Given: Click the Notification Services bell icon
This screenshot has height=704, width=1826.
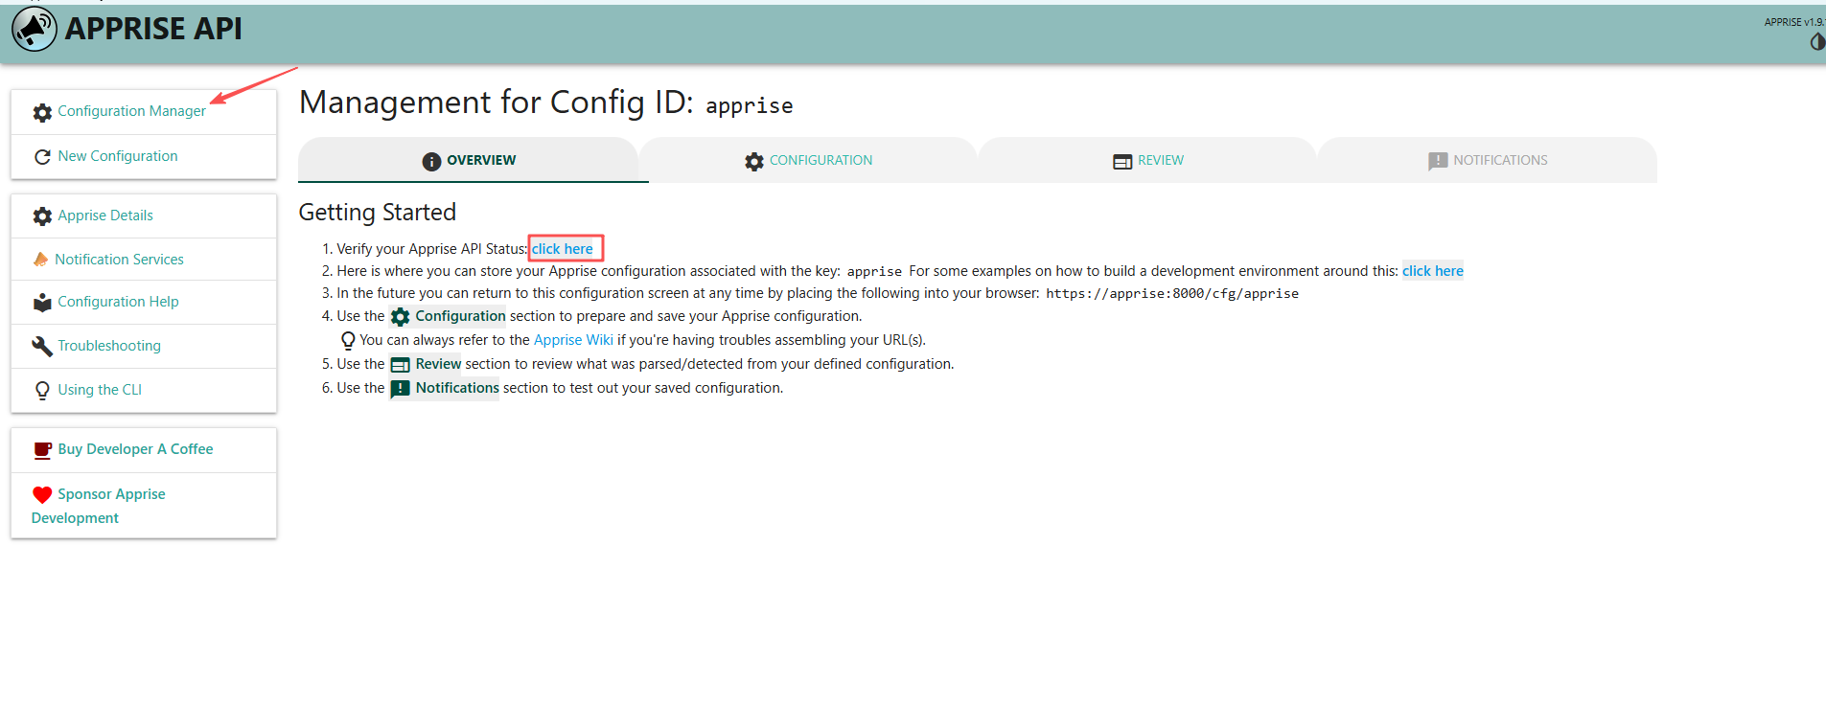Looking at the screenshot, I should click(40, 260).
